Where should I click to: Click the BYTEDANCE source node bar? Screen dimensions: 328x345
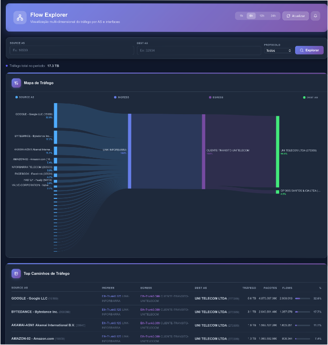pyautogui.click(x=56, y=137)
